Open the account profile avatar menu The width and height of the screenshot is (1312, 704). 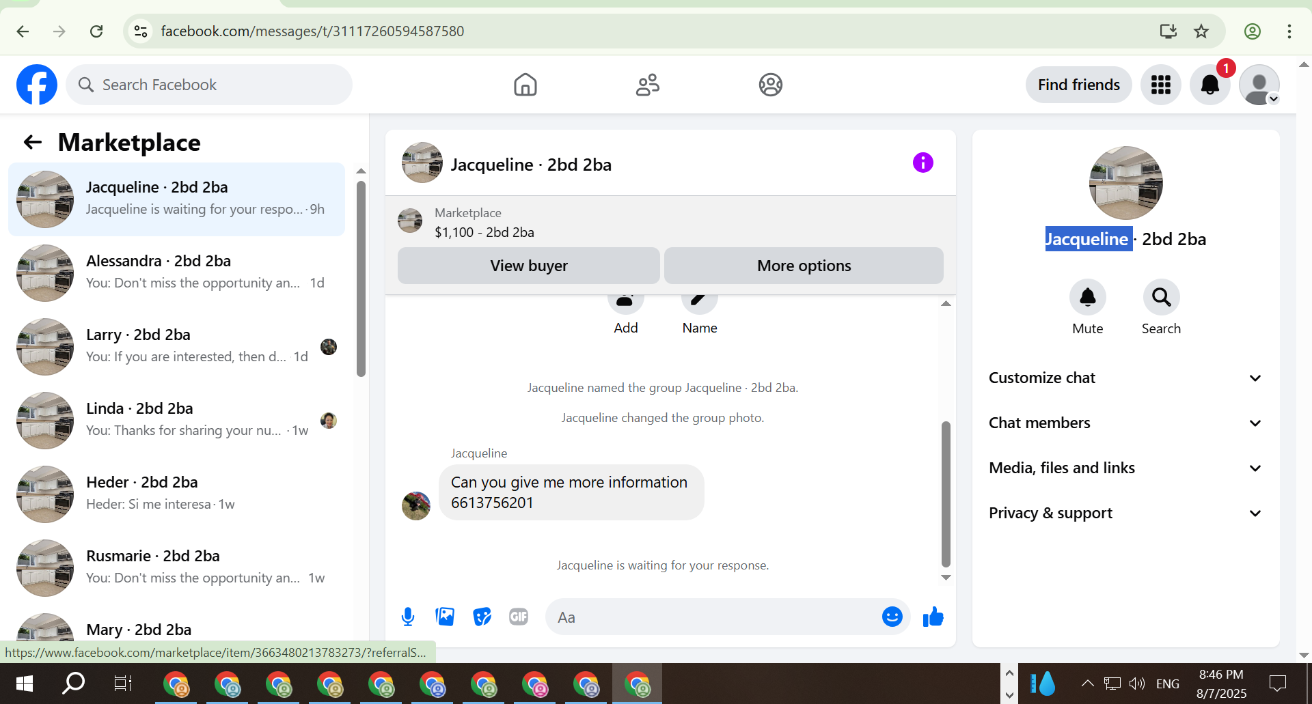[x=1259, y=85]
